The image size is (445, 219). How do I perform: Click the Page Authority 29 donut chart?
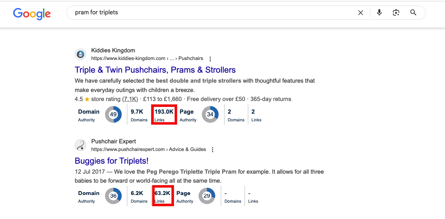(x=207, y=196)
